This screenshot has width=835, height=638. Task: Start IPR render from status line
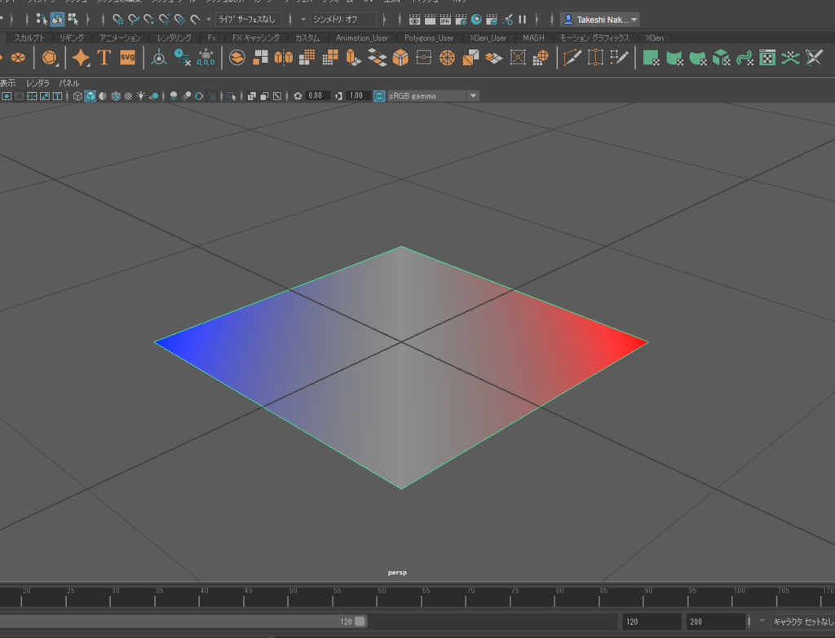(445, 20)
